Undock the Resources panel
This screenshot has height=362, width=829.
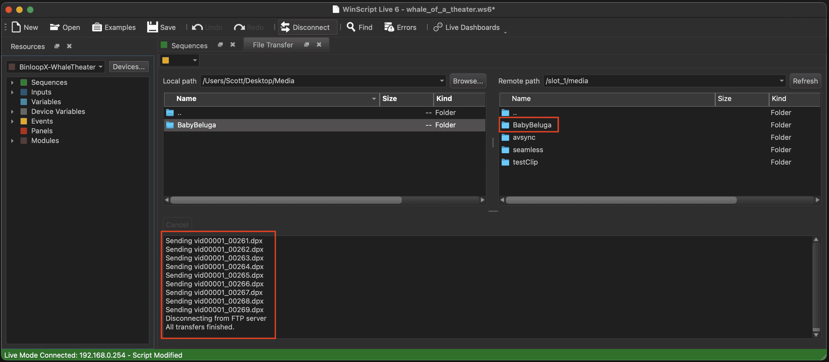57,46
